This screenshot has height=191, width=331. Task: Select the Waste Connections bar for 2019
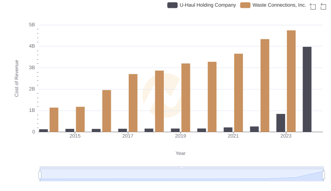tap(185, 98)
